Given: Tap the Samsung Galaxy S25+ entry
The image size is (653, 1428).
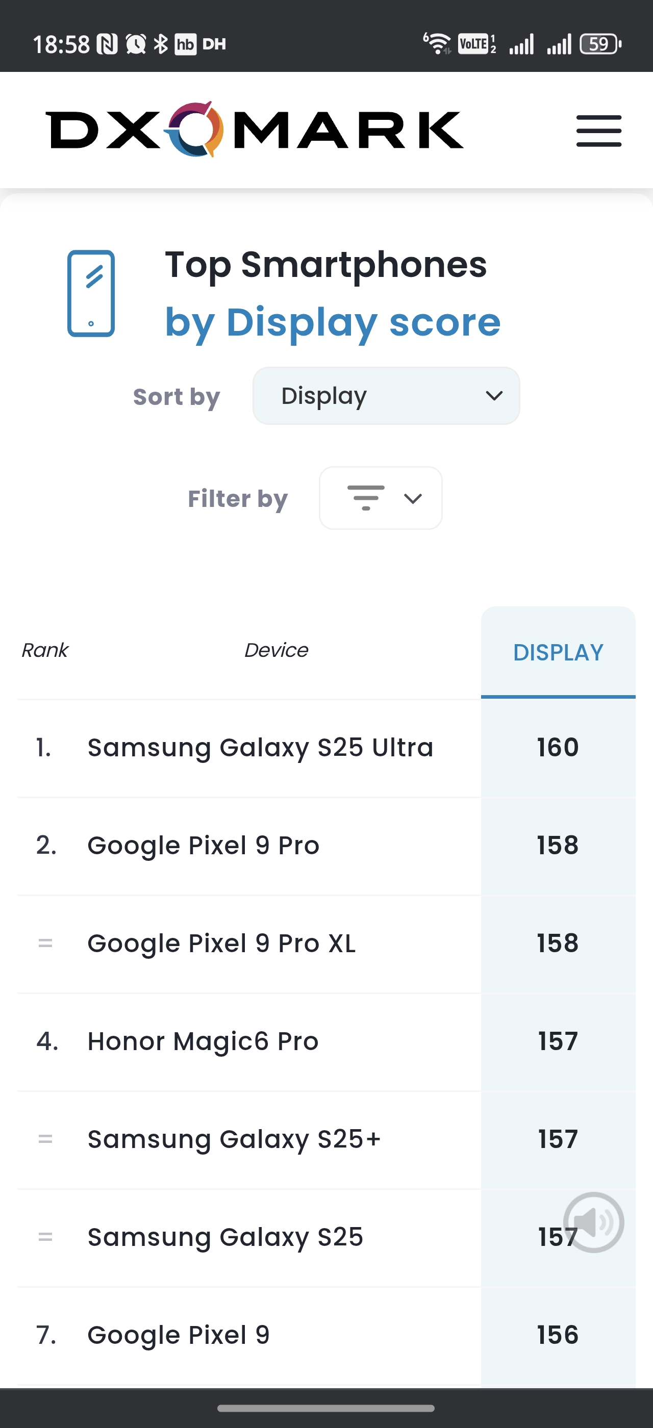Looking at the screenshot, I should [x=235, y=1139].
